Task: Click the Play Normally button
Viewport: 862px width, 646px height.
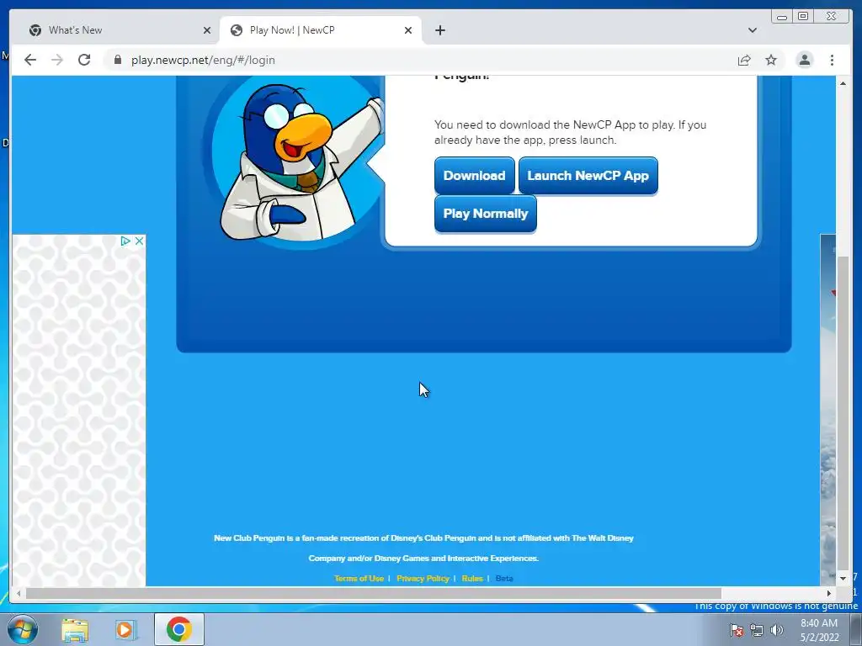Action: pos(486,214)
